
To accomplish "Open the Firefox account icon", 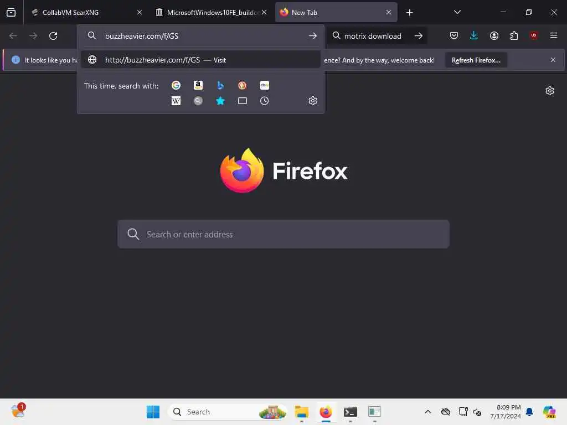I will [x=494, y=35].
